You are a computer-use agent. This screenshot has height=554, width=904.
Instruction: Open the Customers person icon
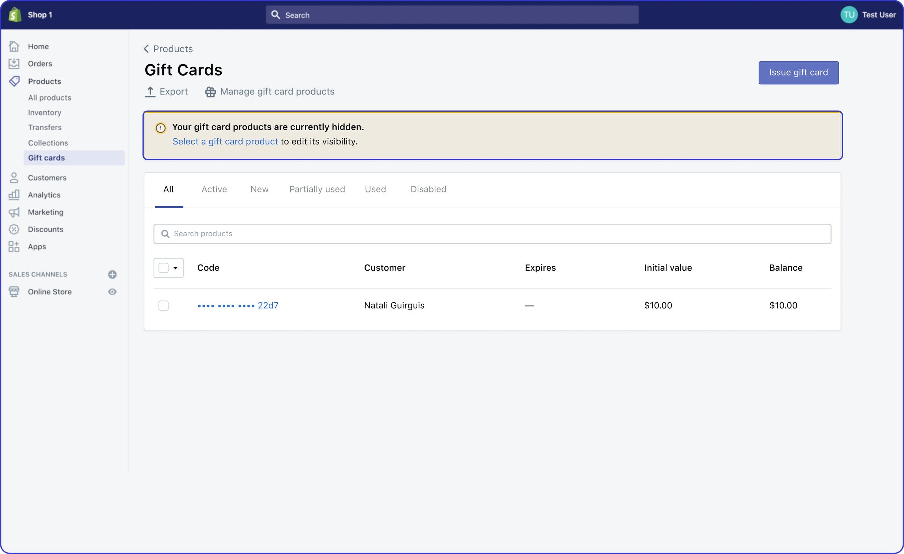[x=14, y=178]
